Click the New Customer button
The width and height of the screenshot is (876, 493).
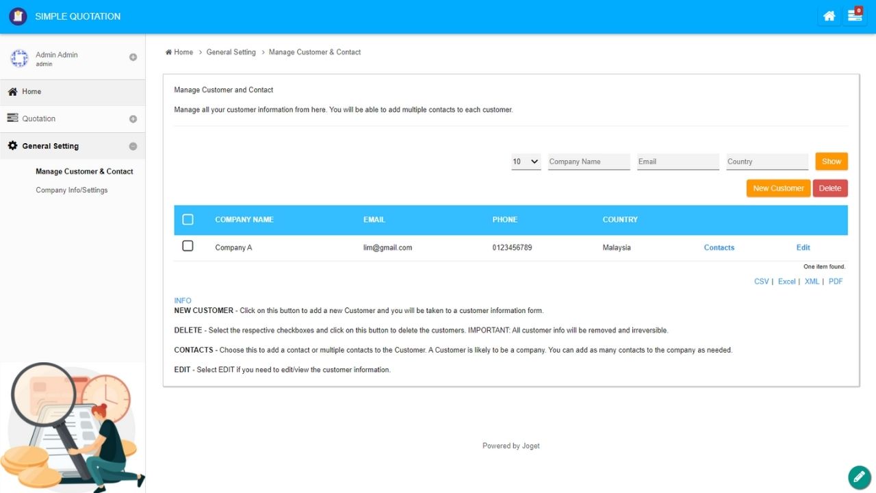[778, 188]
